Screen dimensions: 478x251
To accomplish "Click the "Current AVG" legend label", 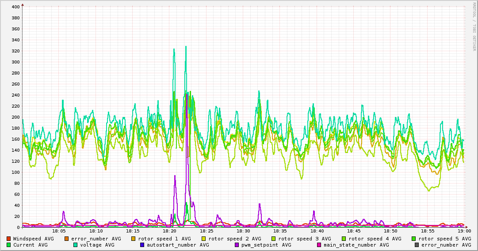I will (x=30, y=245).
